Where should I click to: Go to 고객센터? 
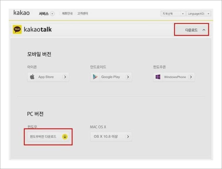click(83, 13)
